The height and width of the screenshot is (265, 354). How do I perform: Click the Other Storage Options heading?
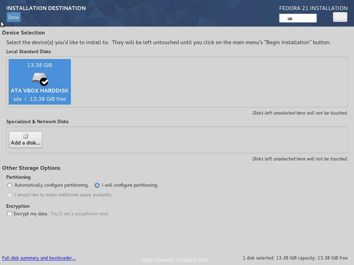point(31,168)
